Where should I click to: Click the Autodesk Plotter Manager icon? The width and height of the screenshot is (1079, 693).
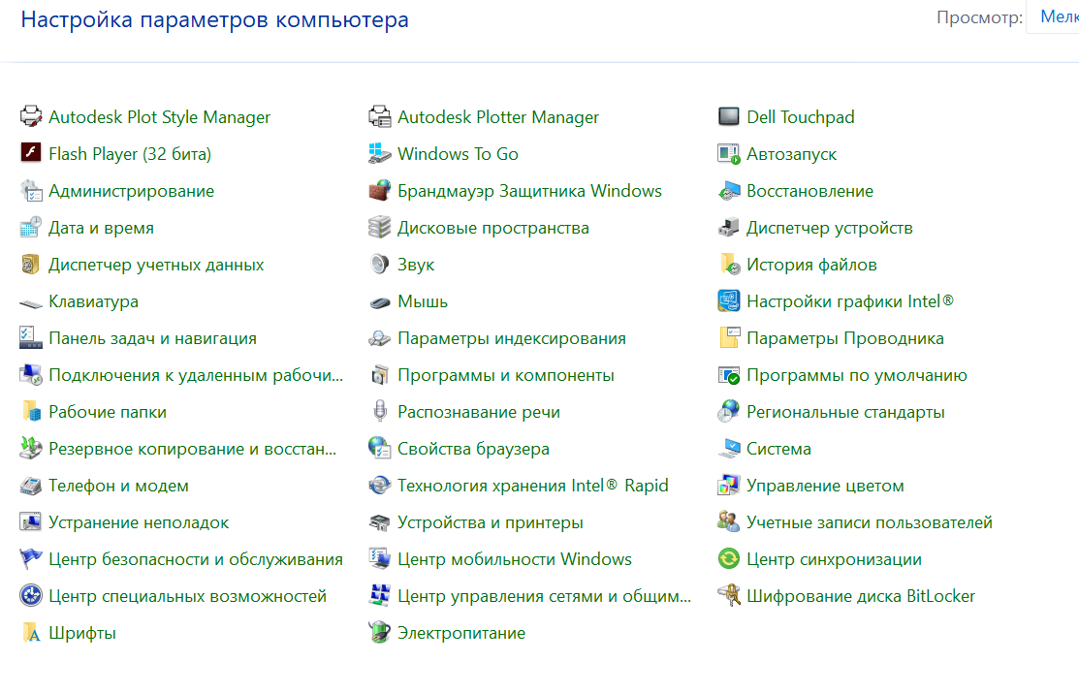click(380, 116)
